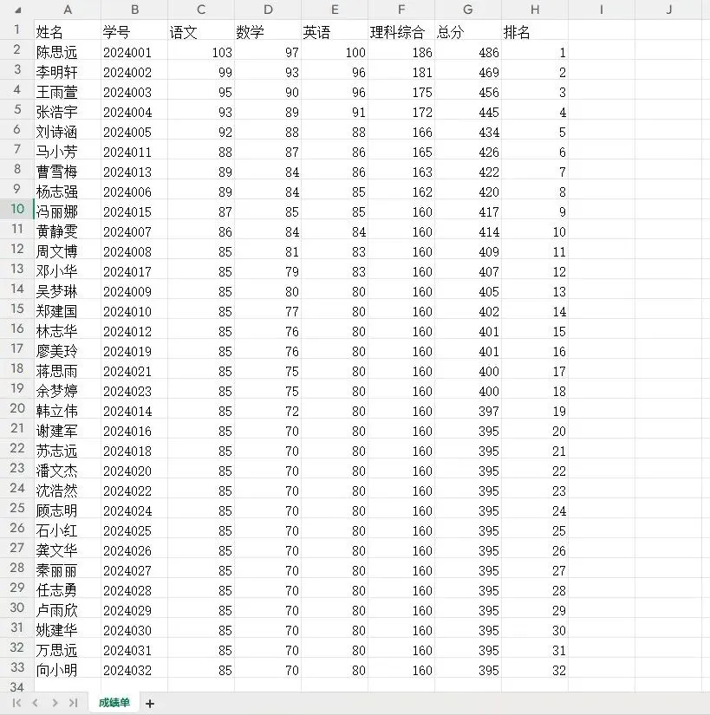This screenshot has width=710, height=715.
Task: Select row 1 header
Action: [16, 29]
